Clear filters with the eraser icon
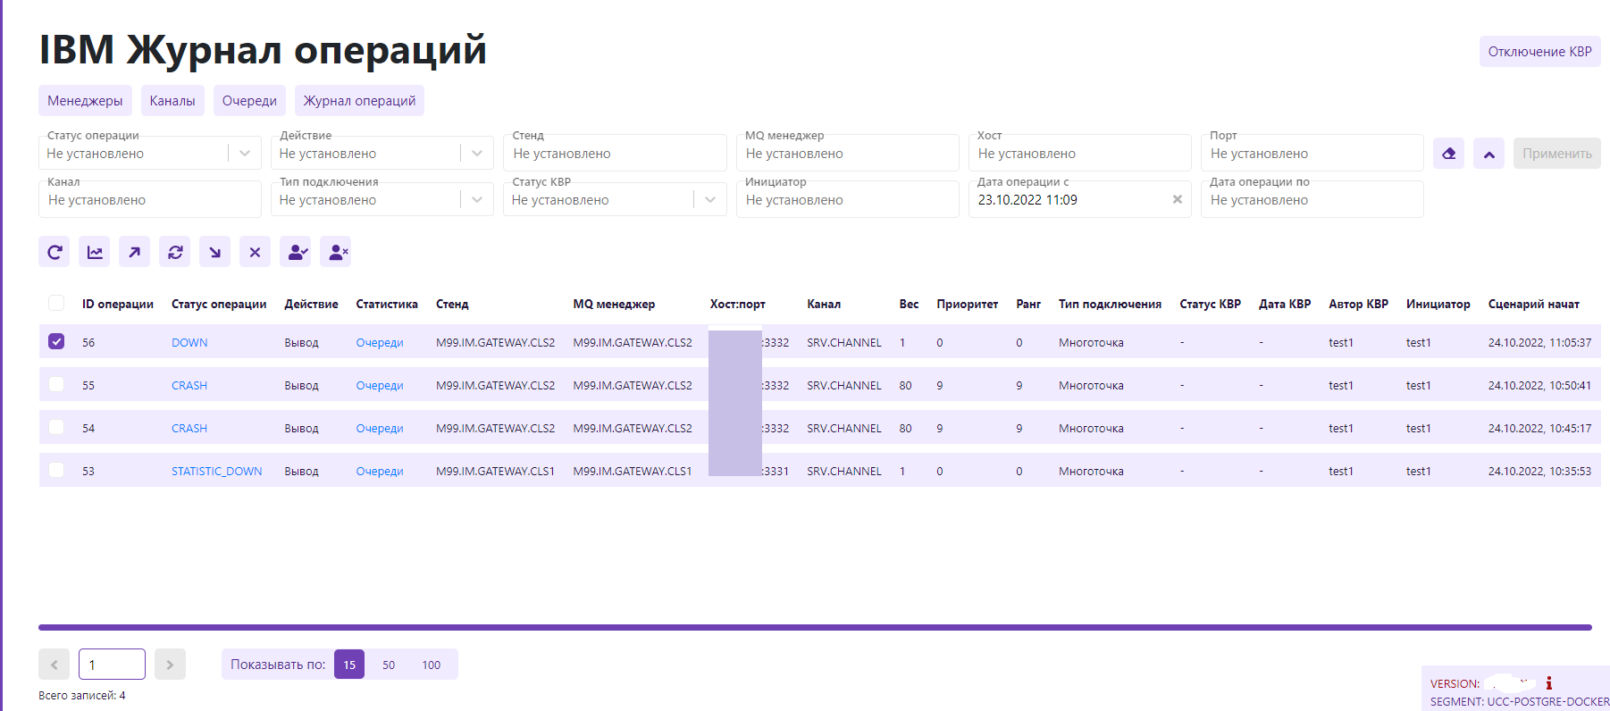 click(1448, 154)
